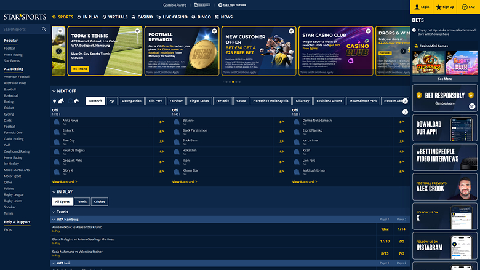Select the Horseshoe Indianapolis tab

tap(271, 101)
